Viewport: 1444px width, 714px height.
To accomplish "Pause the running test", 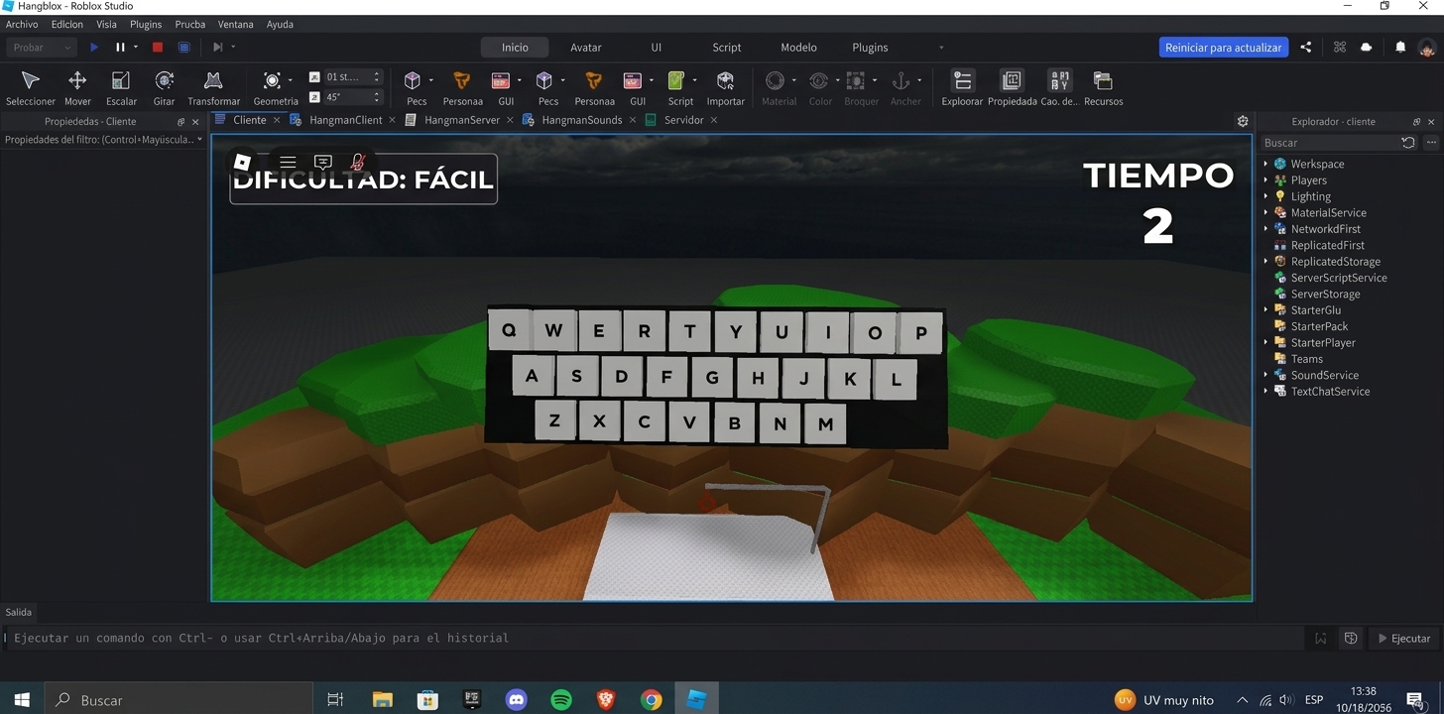I will (120, 47).
